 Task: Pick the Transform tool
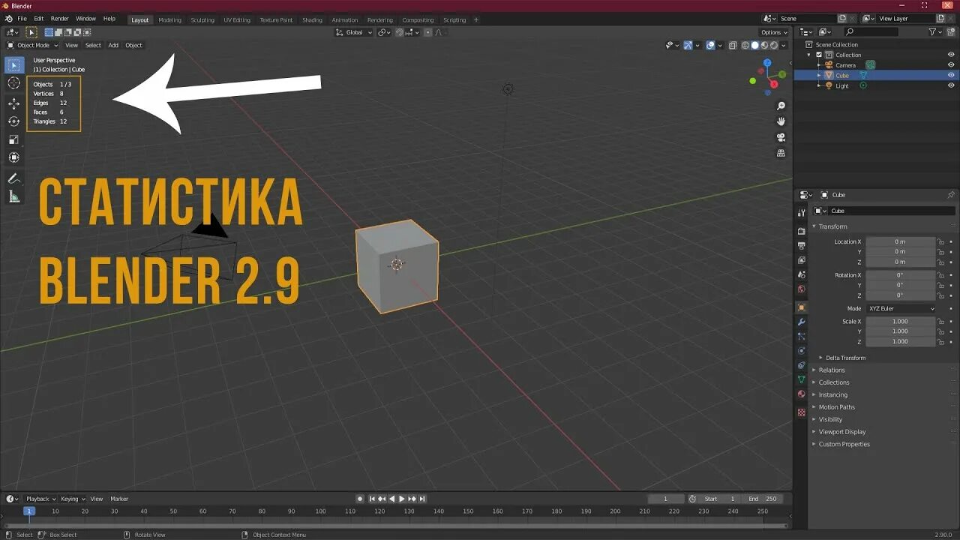click(14, 157)
